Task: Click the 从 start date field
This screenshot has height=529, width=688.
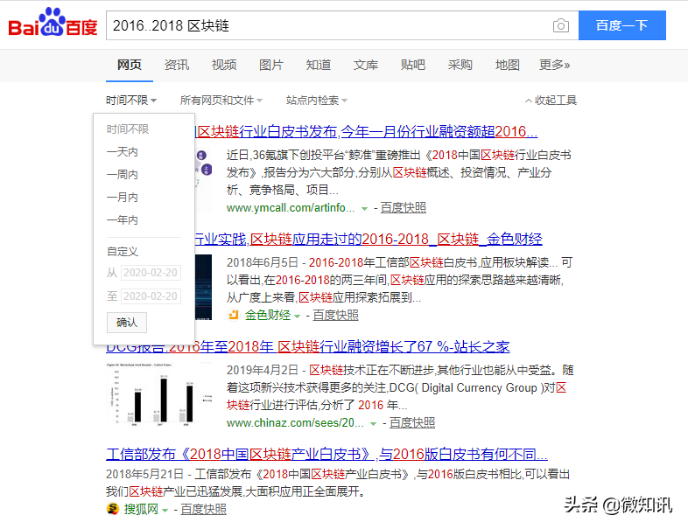Action: coord(151,273)
